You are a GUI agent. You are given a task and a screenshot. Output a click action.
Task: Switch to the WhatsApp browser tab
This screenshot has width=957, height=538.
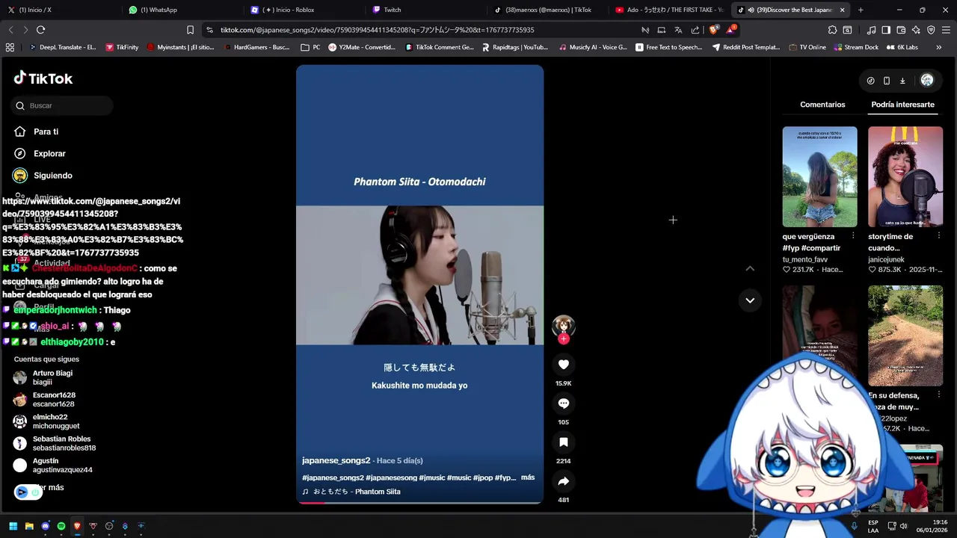(179, 10)
